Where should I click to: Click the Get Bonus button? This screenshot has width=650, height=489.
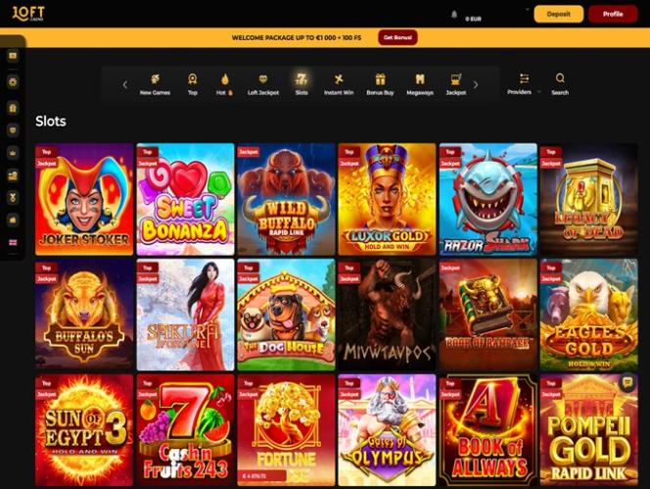pyautogui.click(x=397, y=37)
